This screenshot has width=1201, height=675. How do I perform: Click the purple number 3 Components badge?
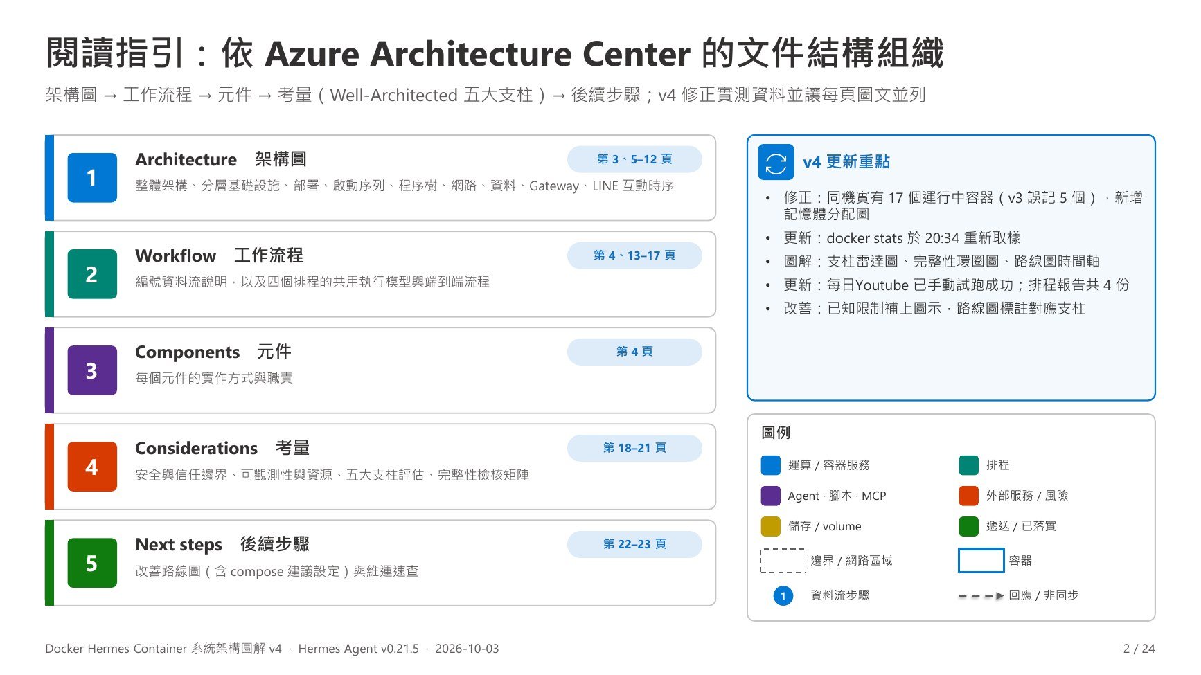[x=92, y=370]
